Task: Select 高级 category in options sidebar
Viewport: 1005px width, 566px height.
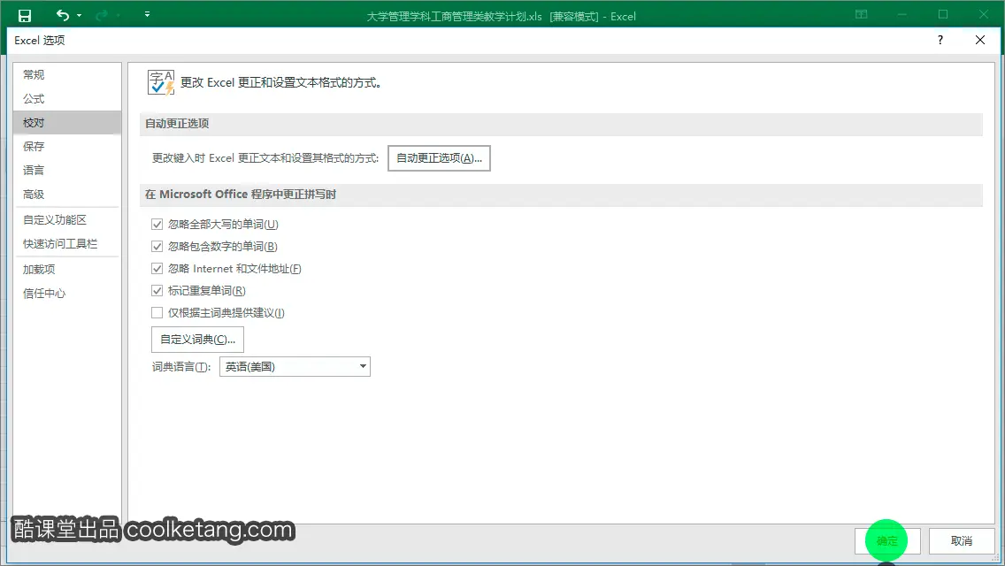Action: [66, 195]
